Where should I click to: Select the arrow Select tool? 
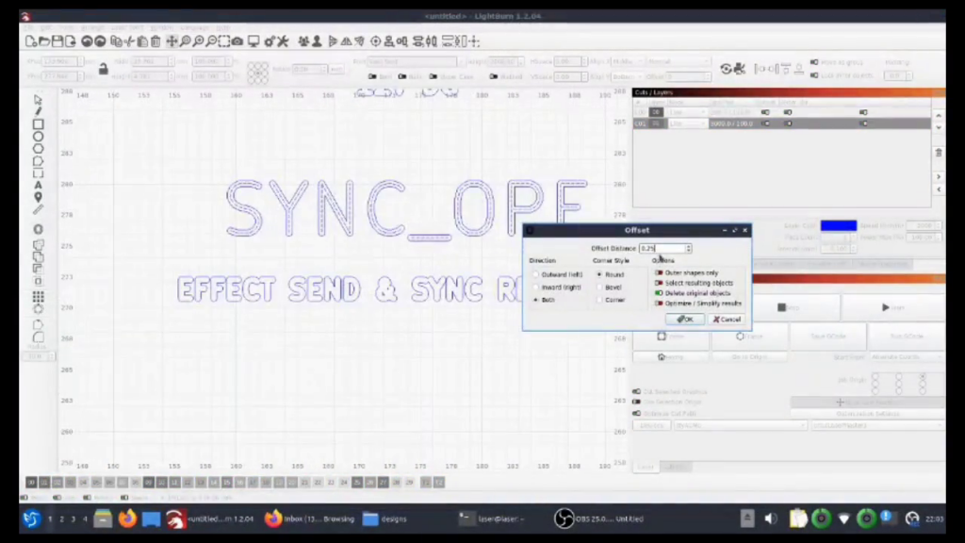pos(38,100)
